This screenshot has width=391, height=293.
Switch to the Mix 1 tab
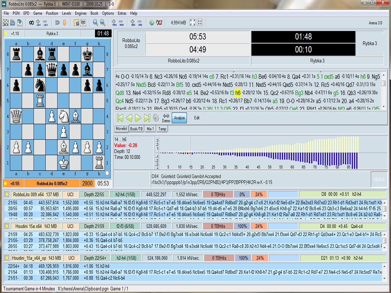(150, 129)
